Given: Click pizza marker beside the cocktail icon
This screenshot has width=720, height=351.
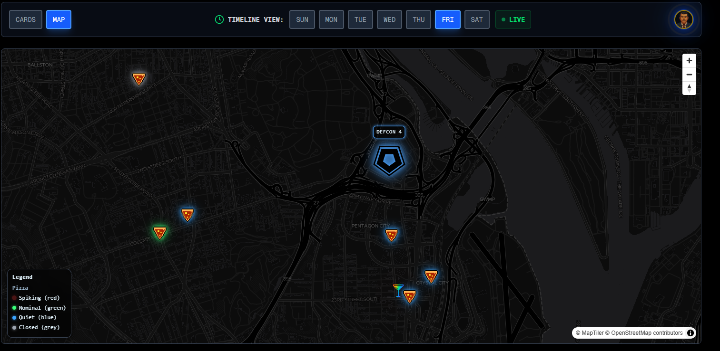Looking at the screenshot, I should pyautogui.click(x=410, y=296).
